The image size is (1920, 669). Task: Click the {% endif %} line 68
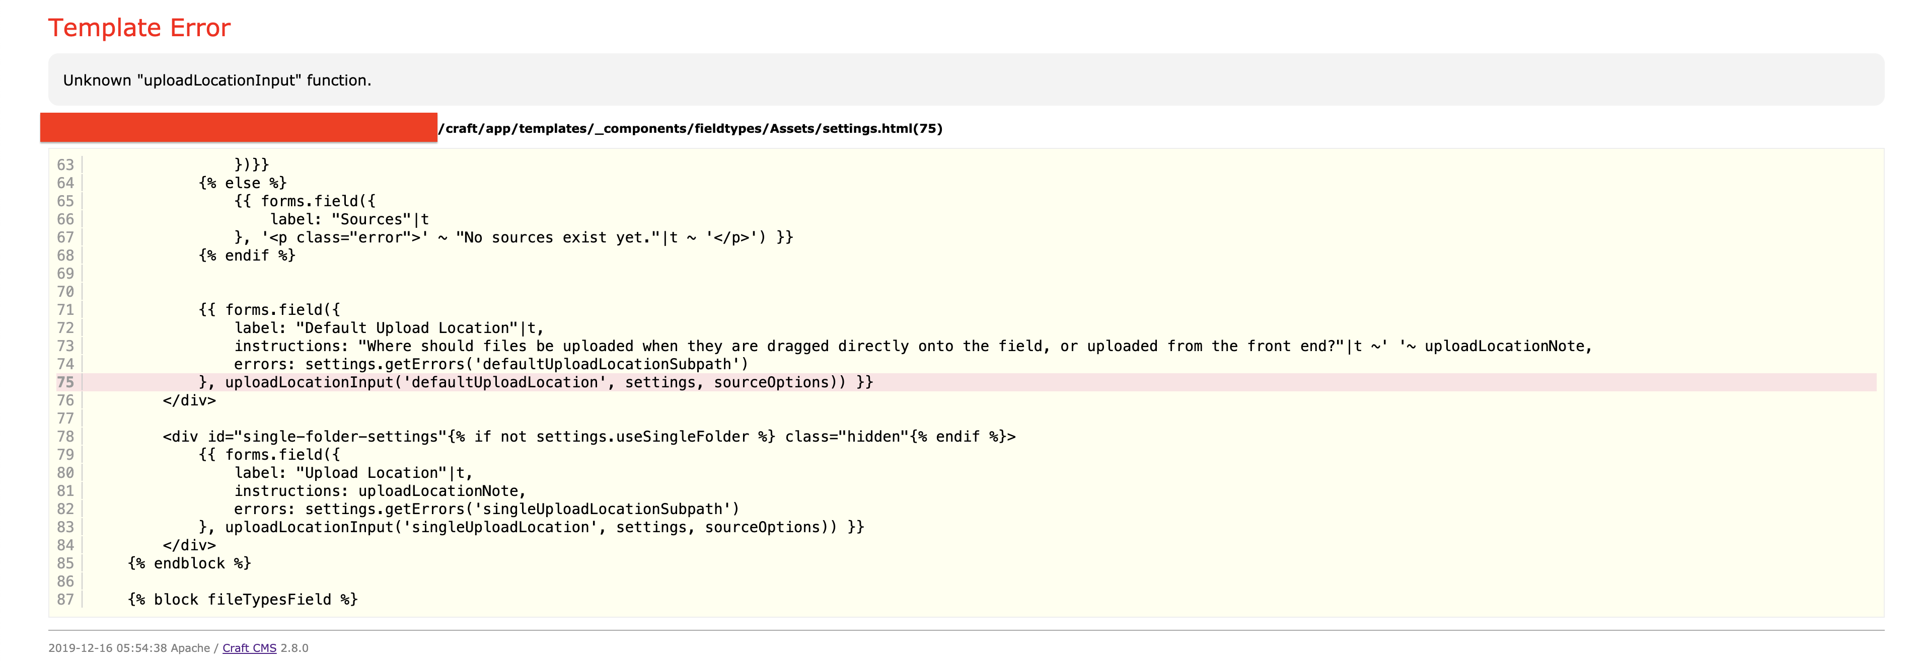click(x=247, y=256)
